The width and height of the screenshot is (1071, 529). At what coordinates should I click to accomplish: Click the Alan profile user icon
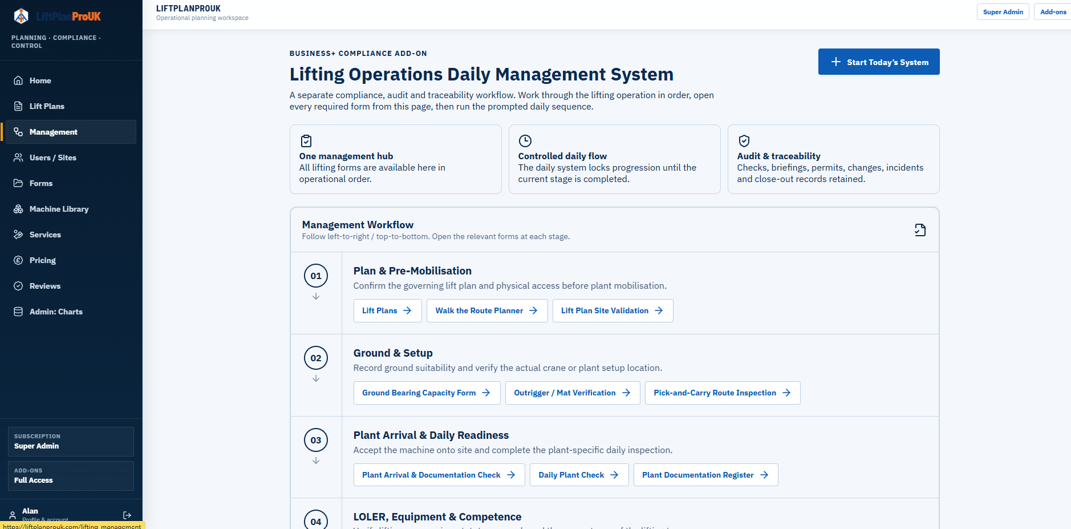coord(13,515)
